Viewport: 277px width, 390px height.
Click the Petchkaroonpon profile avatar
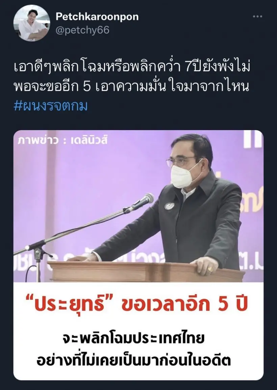[x=31, y=23]
